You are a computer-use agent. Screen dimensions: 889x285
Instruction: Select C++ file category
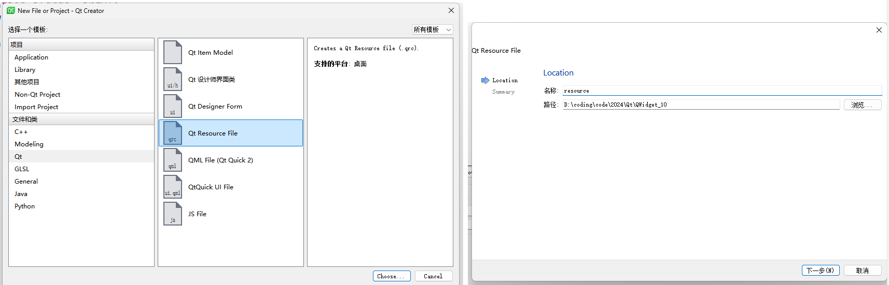(81, 132)
